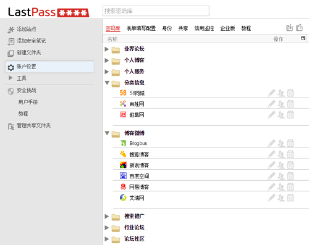Select the 网易博客 site entry
309x245 pixels.
click(139, 187)
